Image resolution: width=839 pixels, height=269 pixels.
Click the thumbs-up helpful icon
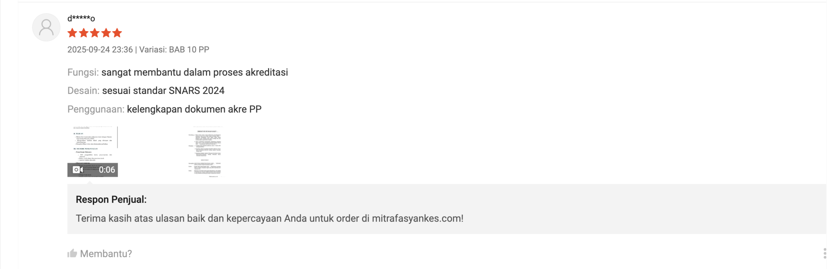[x=72, y=254]
